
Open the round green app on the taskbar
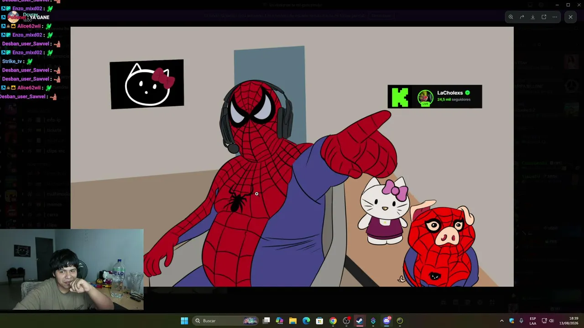[400, 321]
